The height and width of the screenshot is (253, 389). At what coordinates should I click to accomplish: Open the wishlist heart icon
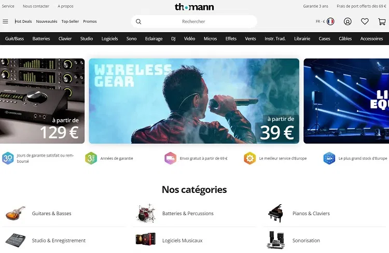[x=365, y=21]
